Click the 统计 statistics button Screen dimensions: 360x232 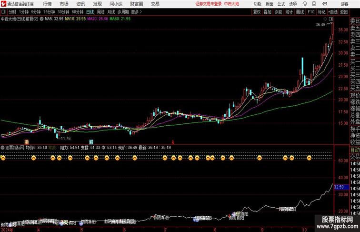point(289,12)
